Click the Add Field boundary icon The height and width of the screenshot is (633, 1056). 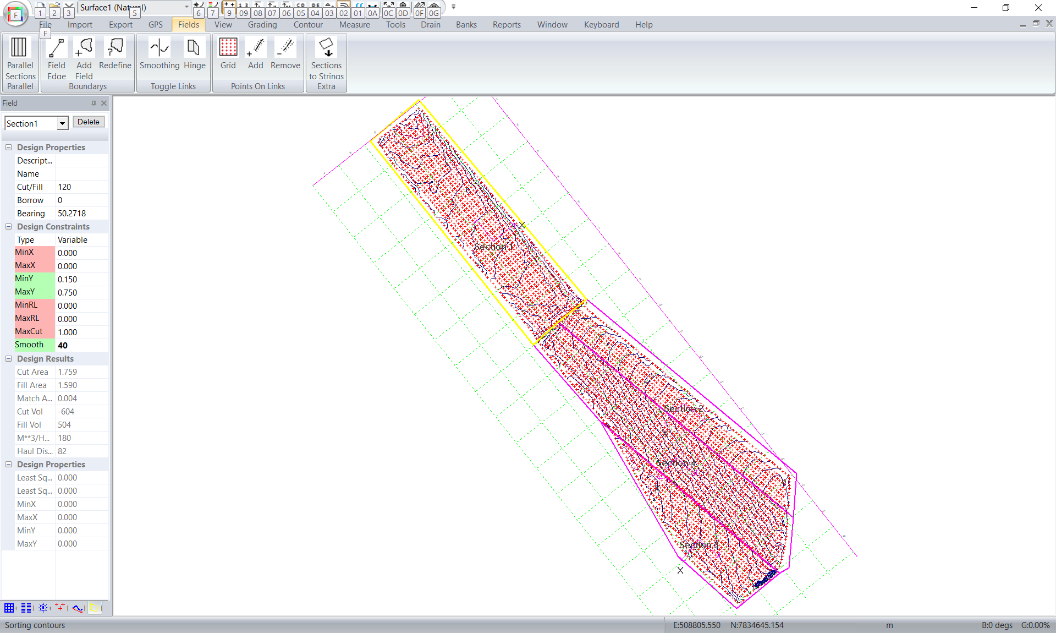tap(84, 57)
